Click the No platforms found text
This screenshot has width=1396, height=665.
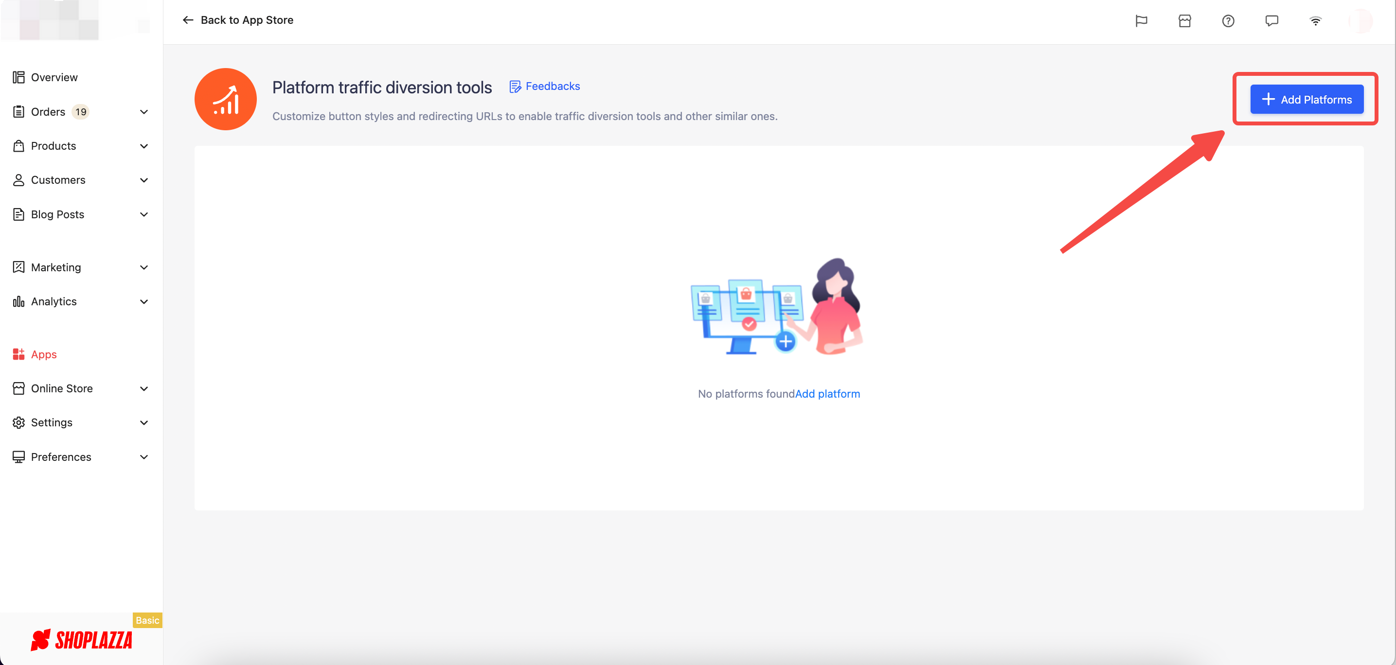click(x=746, y=394)
